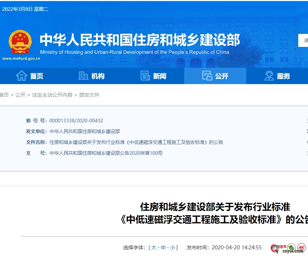Click the national emblem logo
The width and height of the screenshot is (308, 258).
click(x=20, y=42)
